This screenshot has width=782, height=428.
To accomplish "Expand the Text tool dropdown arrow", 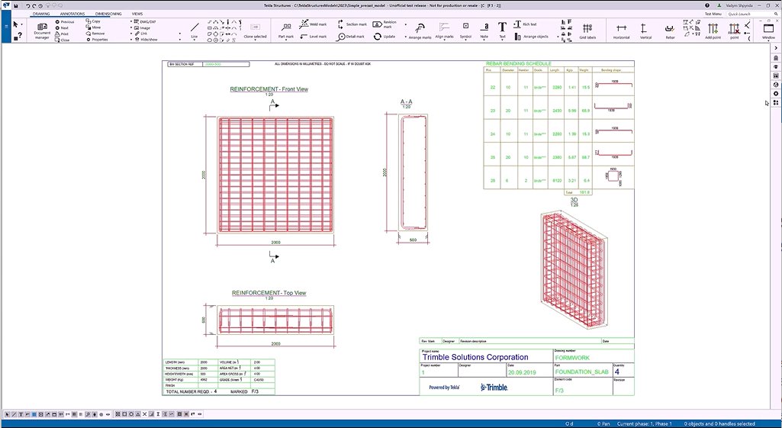I will pos(502,40).
